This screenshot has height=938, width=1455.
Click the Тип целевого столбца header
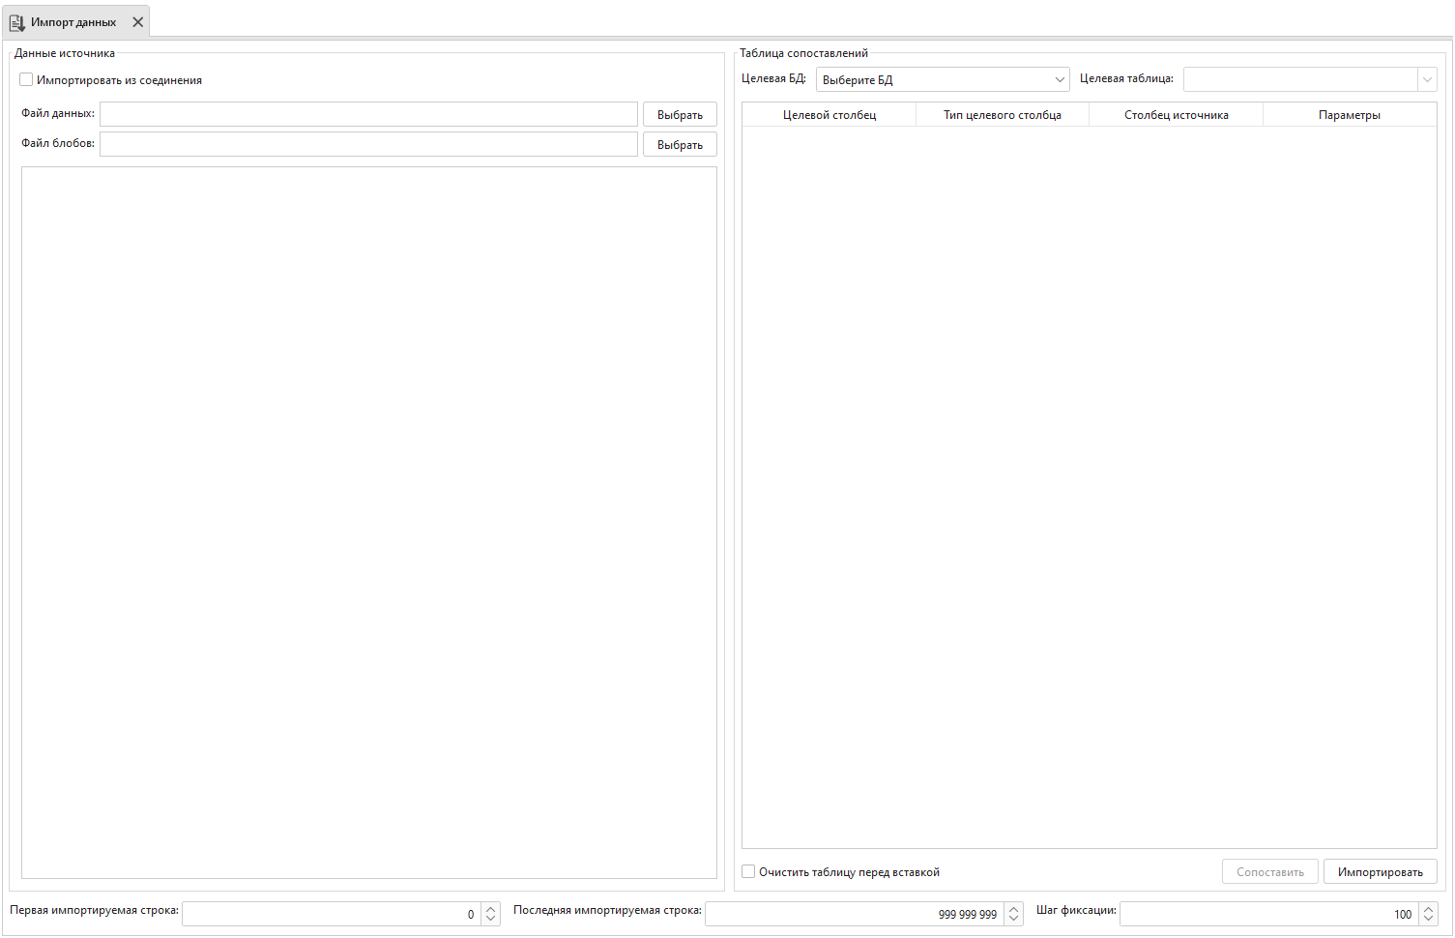[x=1003, y=115]
